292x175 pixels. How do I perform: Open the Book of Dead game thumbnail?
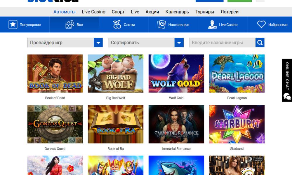pos(55,73)
